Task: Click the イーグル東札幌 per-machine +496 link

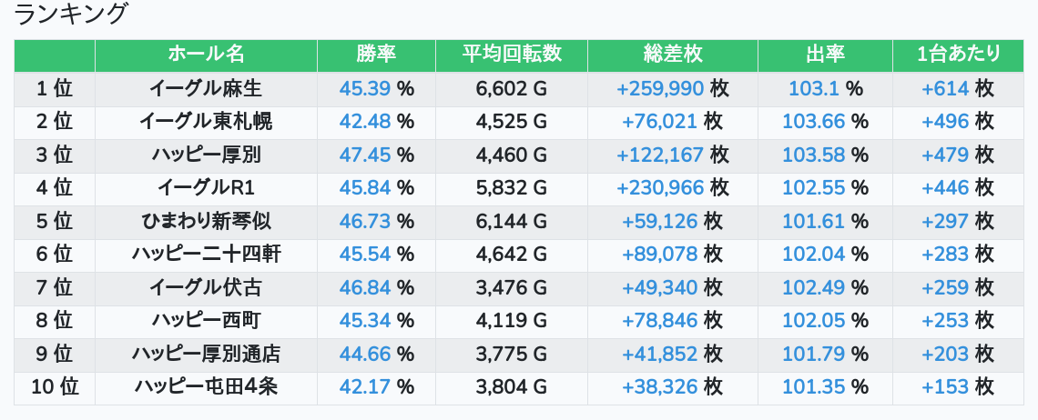Action: 945,122
